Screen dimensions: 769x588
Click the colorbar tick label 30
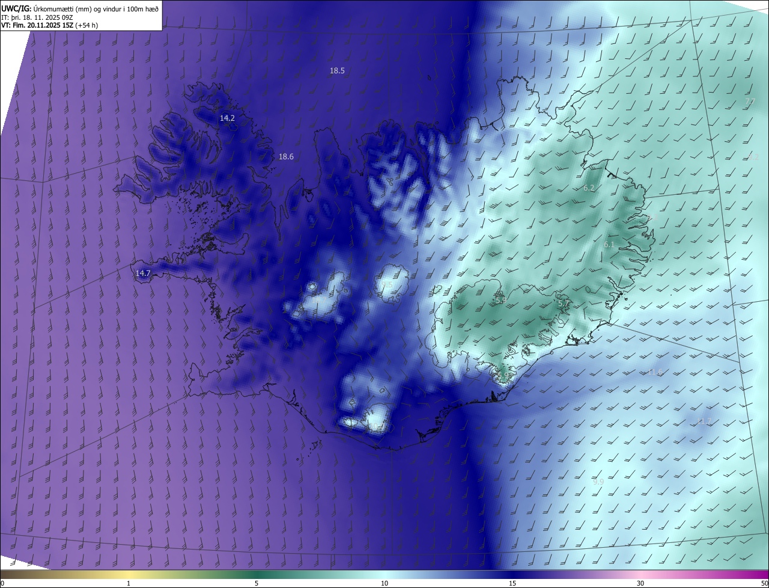640,583
